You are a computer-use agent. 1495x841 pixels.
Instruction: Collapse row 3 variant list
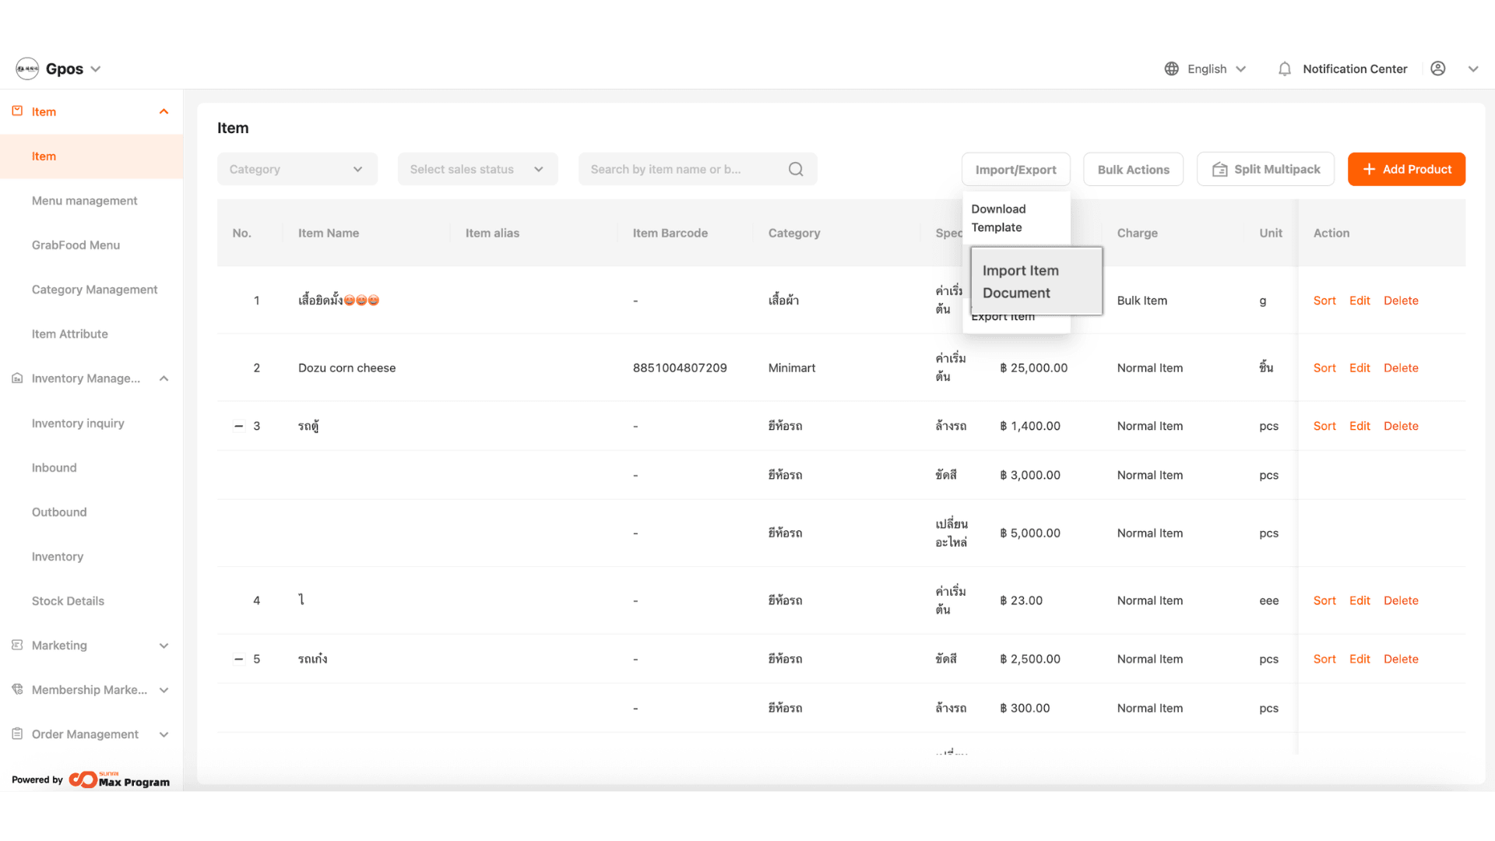pyautogui.click(x=239, y=426)
